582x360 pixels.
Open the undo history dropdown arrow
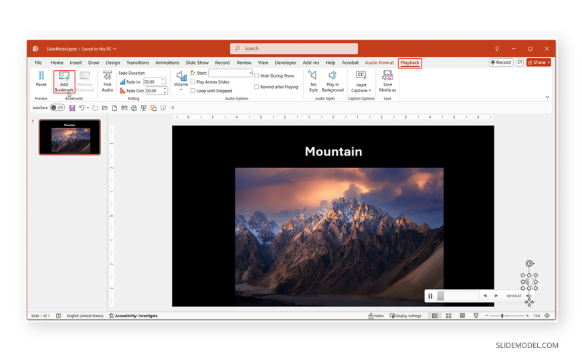coord(88,108)
